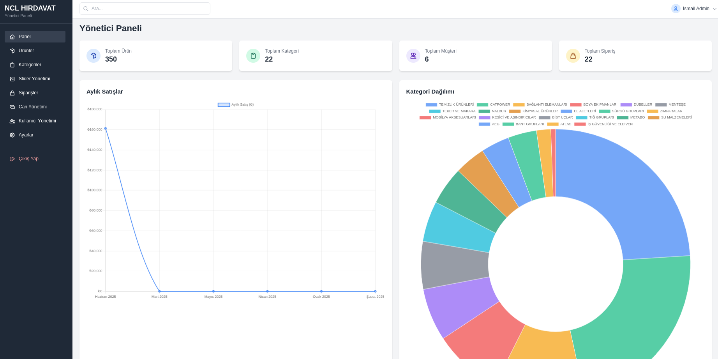Click the purple users icon on Toplam Müşteri card

tap(413, 56)
